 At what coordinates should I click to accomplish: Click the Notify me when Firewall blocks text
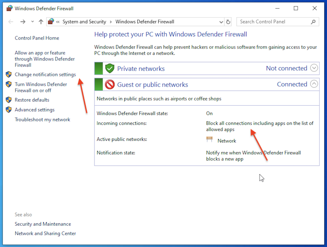tap(253, 156)
